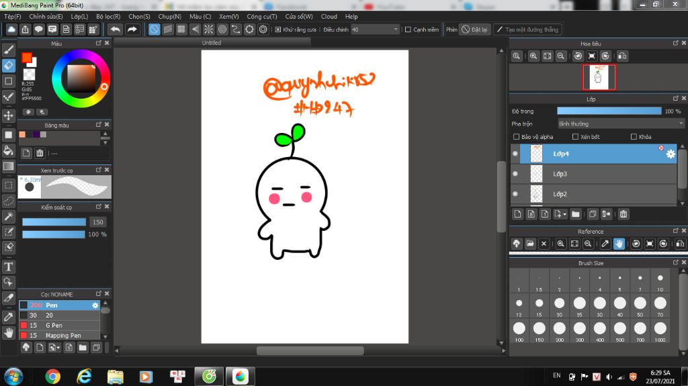Enable the Xén bớt checkbox

(575, 137)
